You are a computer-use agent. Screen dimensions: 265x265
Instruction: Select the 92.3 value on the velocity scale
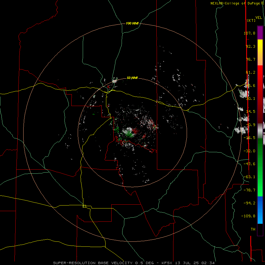click(x=251, y=46)
